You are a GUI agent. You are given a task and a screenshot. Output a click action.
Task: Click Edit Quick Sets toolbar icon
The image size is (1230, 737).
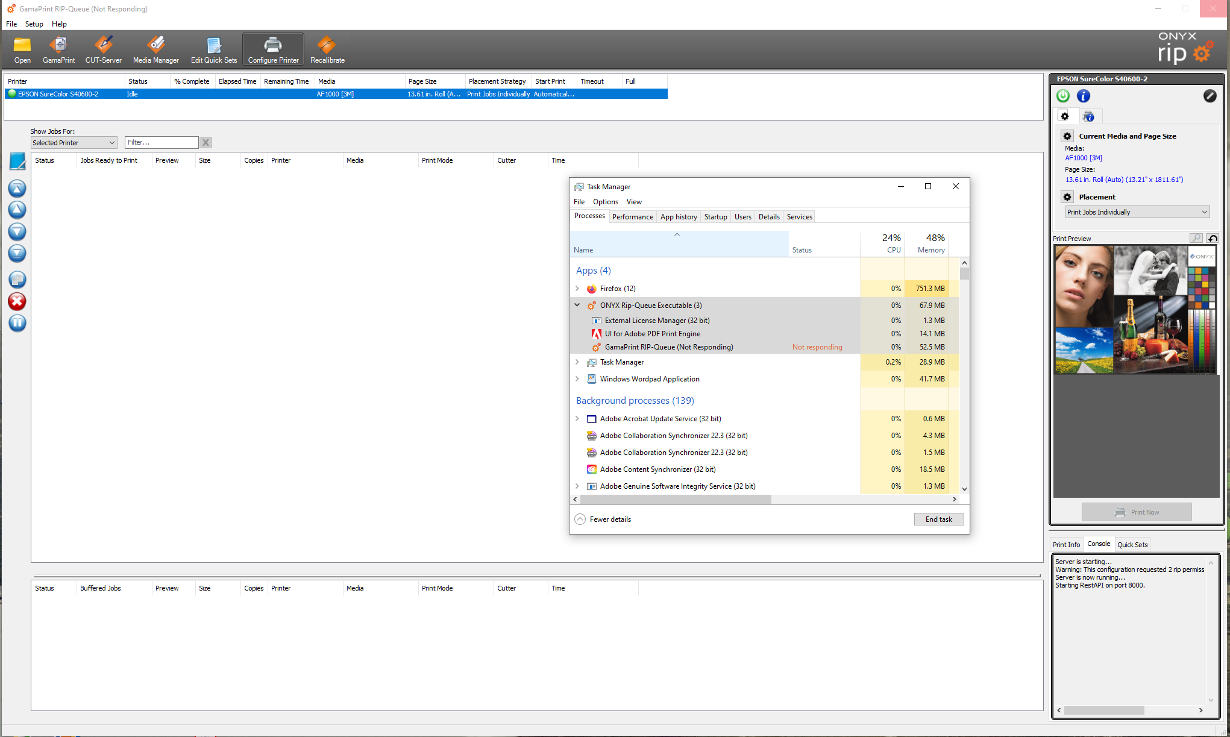(214, 50)
